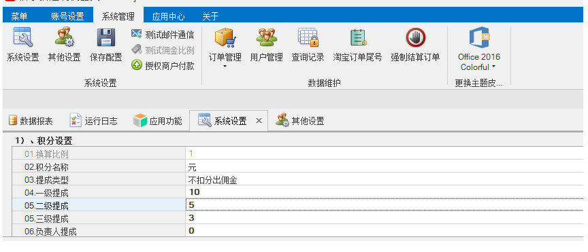
Task: Open 用户管理 users icon
Action: click(266, 37)
